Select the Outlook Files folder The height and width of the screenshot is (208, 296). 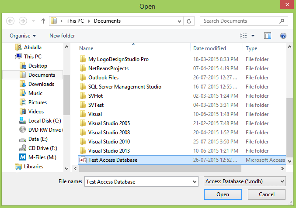(x=103, y=78)
